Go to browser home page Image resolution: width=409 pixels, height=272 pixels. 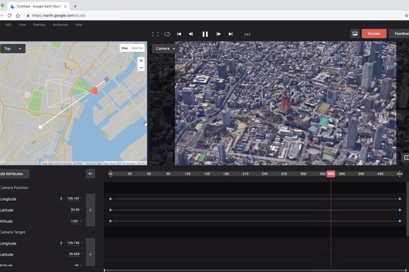point(18,15)
